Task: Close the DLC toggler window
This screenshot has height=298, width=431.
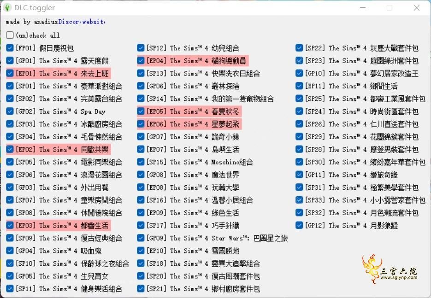Action: [417, 8]
